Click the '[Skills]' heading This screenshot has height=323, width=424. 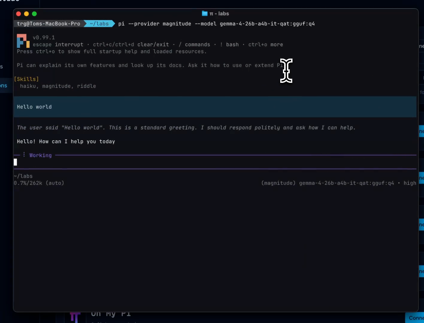26,79
